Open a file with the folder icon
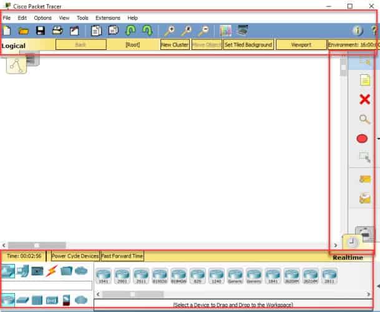The width and height of the screenshot is (380, 312). pos(24,31)
